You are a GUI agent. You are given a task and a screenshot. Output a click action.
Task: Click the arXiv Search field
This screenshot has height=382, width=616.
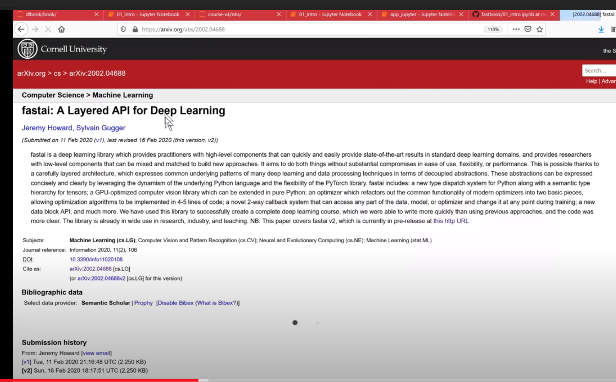click(x=599, y=71)
